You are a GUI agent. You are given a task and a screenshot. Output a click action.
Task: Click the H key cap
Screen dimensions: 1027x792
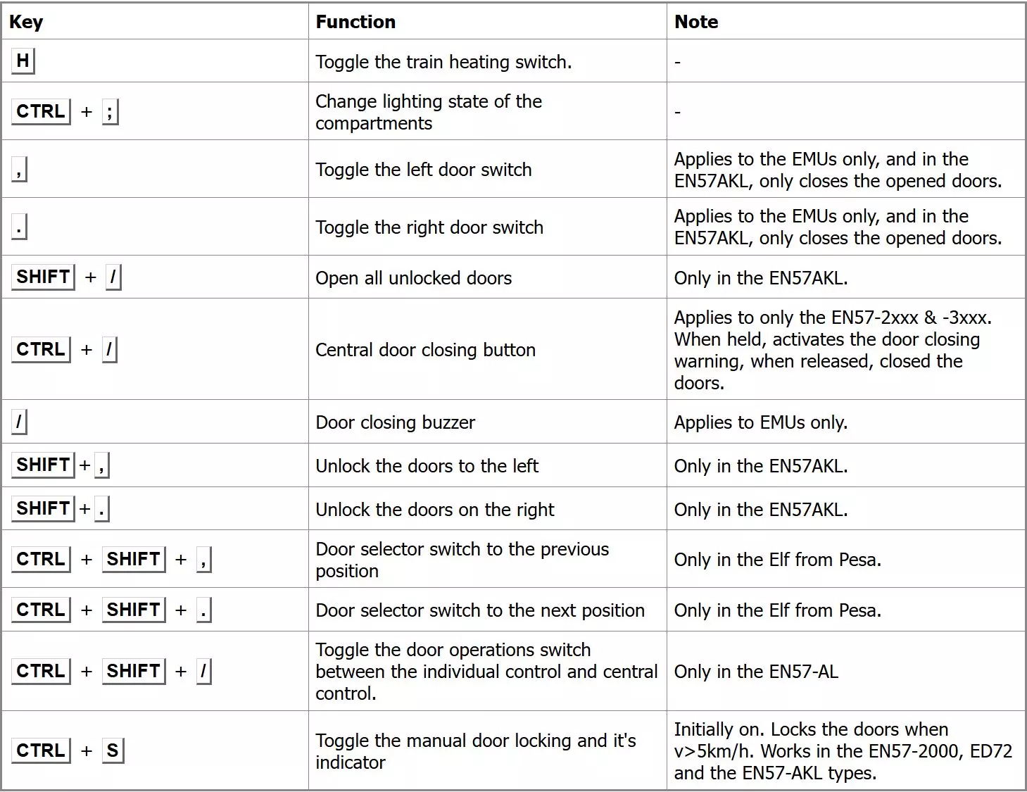point(23,61)
